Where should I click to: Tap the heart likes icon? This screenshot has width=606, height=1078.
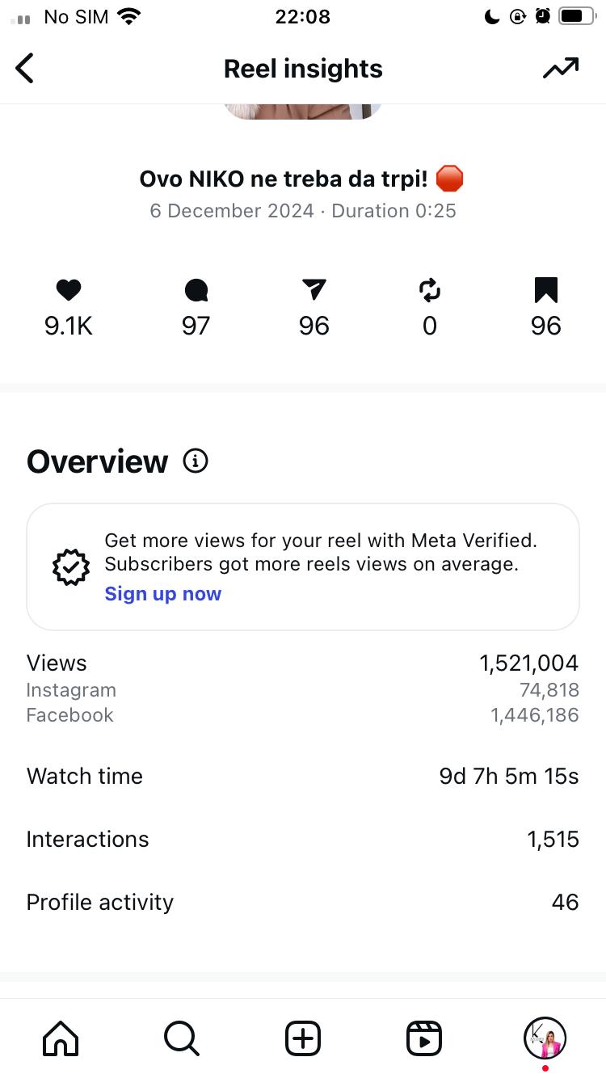(69, 290)
